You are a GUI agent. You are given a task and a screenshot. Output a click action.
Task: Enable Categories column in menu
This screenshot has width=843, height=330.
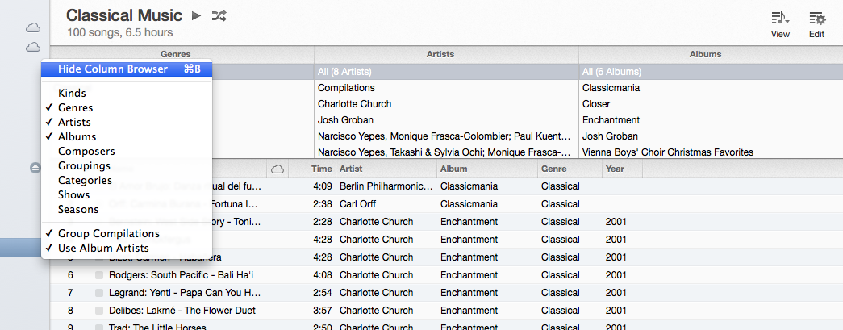click(x=127, y=180)
